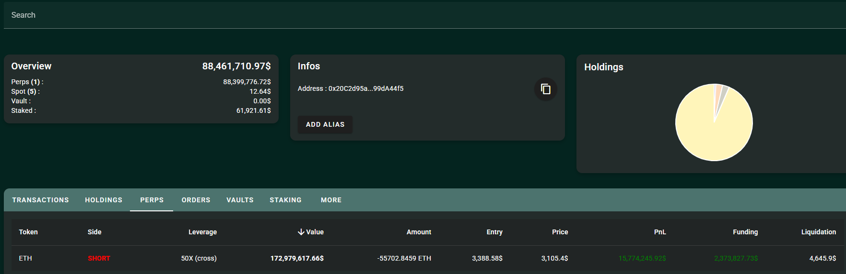Click the shortened wallet address text

click(365, 88)
